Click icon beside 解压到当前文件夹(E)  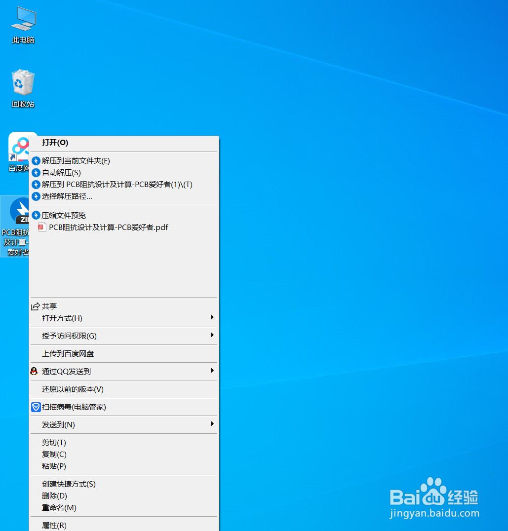pos(36,161)
